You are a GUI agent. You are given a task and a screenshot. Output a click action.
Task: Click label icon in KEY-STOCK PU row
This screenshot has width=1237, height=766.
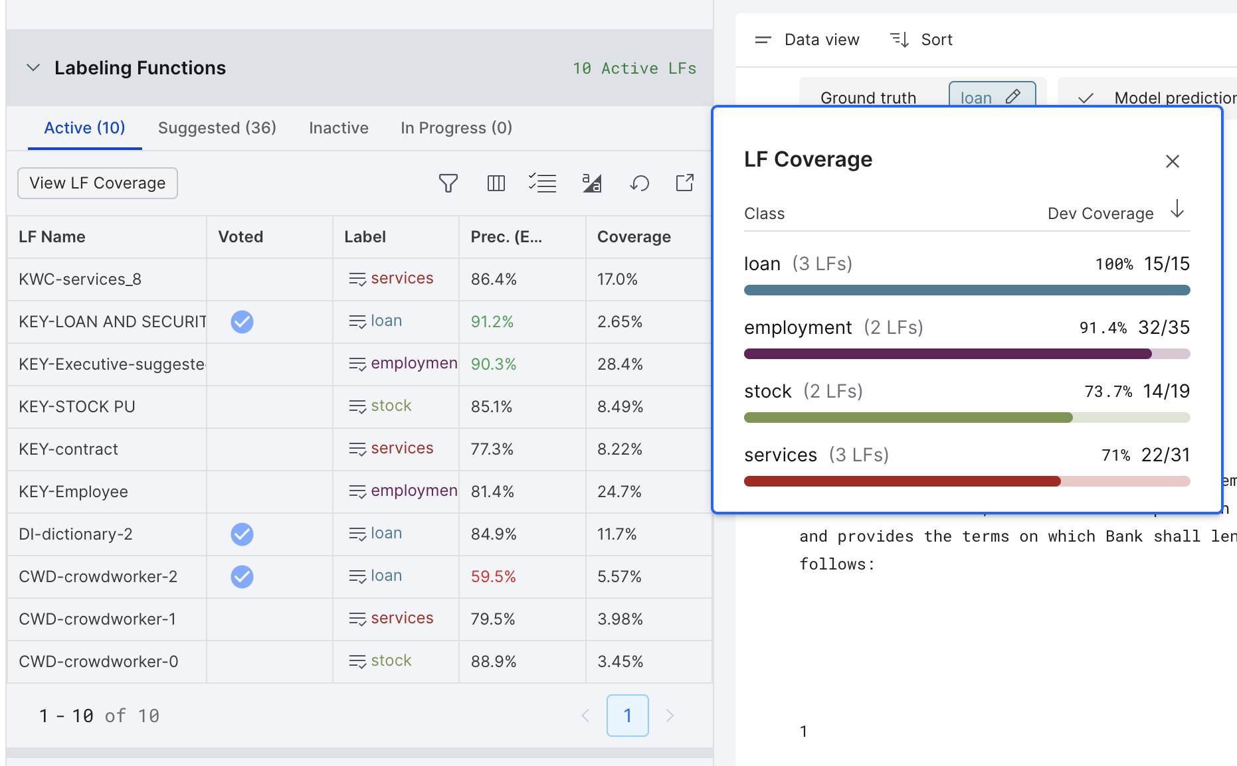pos(357,407)
